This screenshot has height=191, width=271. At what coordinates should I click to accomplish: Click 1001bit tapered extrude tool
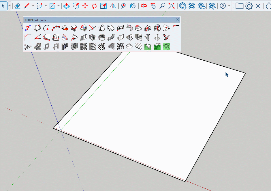139,28
